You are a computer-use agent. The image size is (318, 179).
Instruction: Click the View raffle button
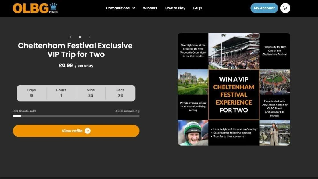pyautogui.click(x=76, y=131)
